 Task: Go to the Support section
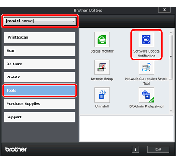(40, 117)
